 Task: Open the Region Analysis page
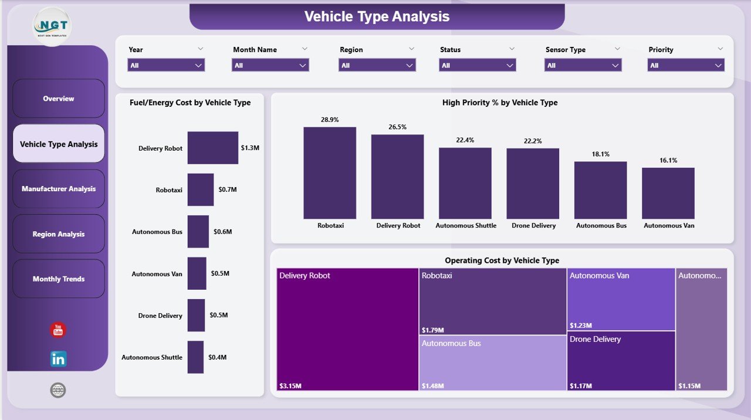(x=58, y=233)
